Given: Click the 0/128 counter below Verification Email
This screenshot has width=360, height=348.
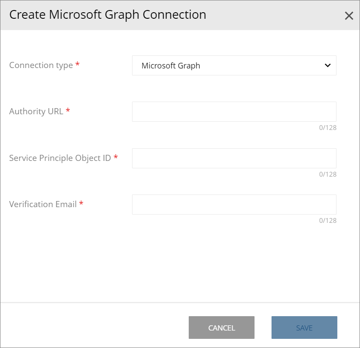Looking at the screenshot, I should (328, 221).
